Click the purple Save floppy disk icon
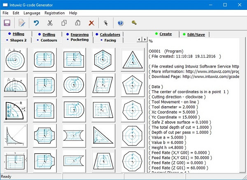Image resolution: width=247 pixels, height=180 pixels. [x=7, y=23]
